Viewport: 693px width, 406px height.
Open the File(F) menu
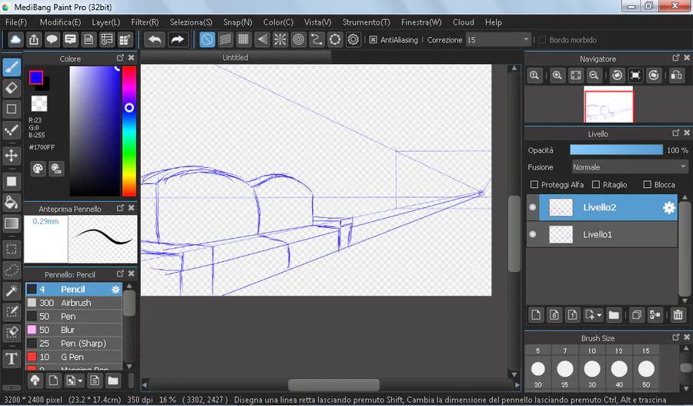click(x=16, y=22)
